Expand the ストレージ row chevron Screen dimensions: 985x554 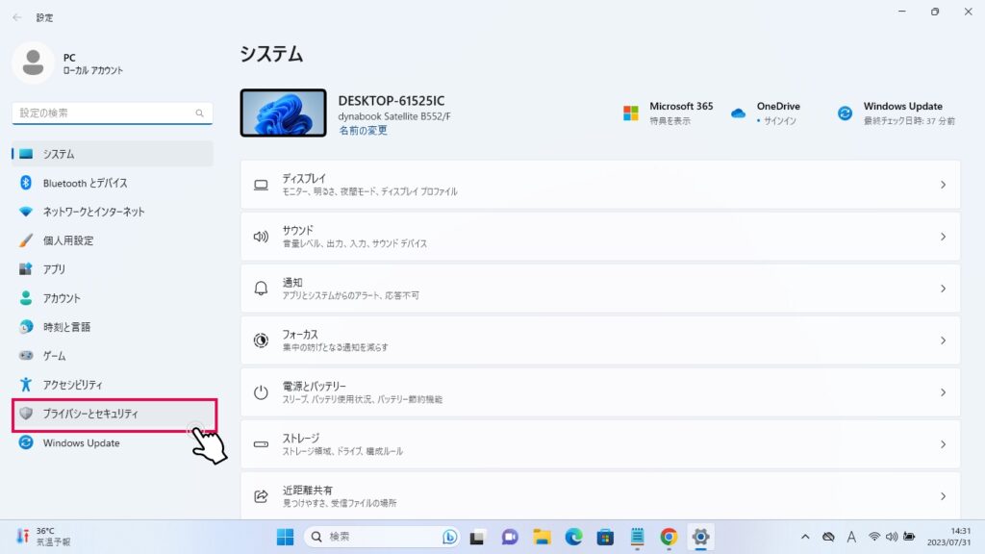[x=943, y=444]
